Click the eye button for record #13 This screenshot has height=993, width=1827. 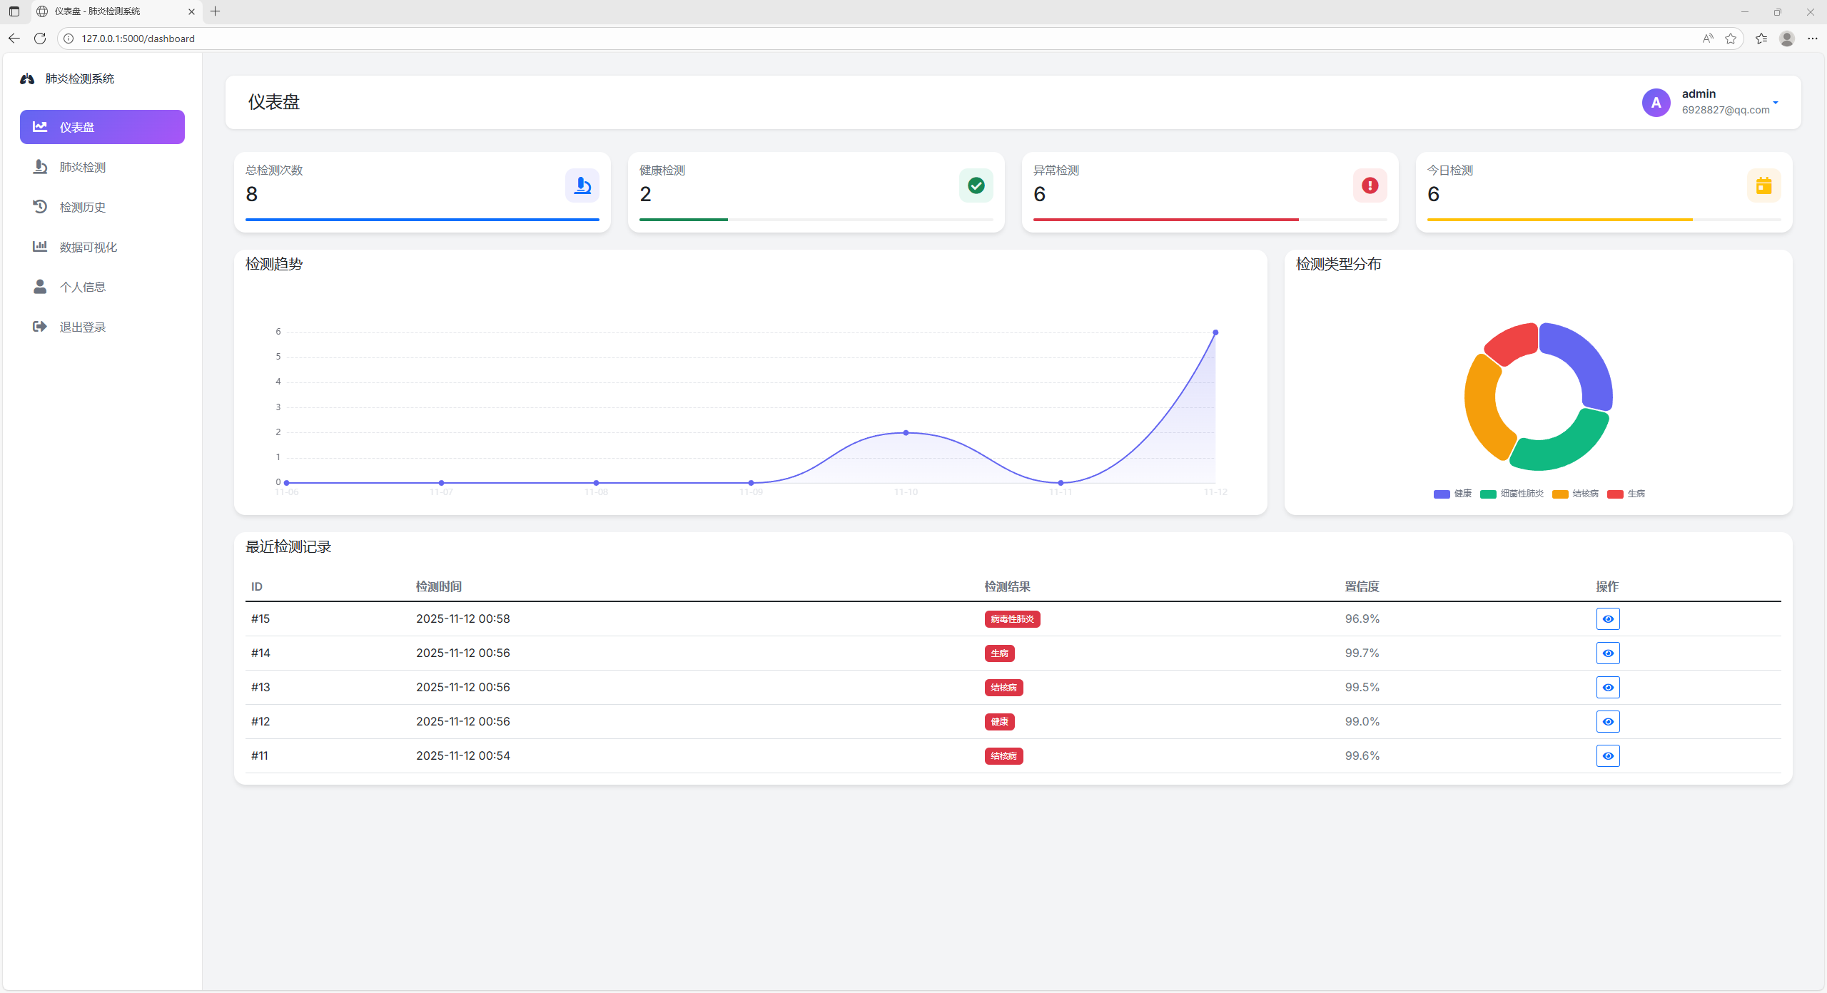click(x=1607, y=687)
